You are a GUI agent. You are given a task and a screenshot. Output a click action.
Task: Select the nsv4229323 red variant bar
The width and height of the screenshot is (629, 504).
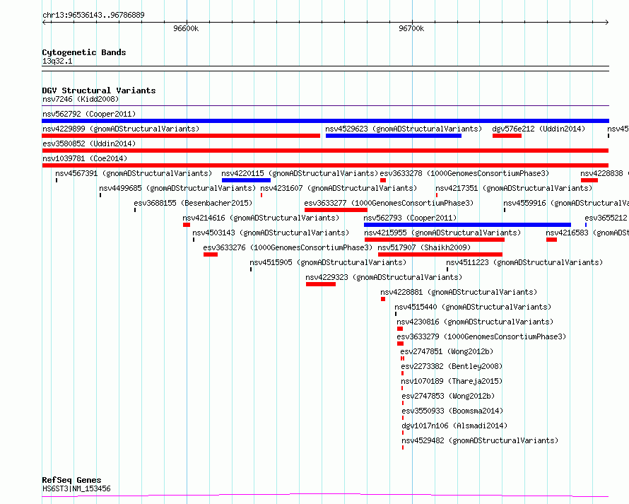pyautogui.click(x=321, y=284)
